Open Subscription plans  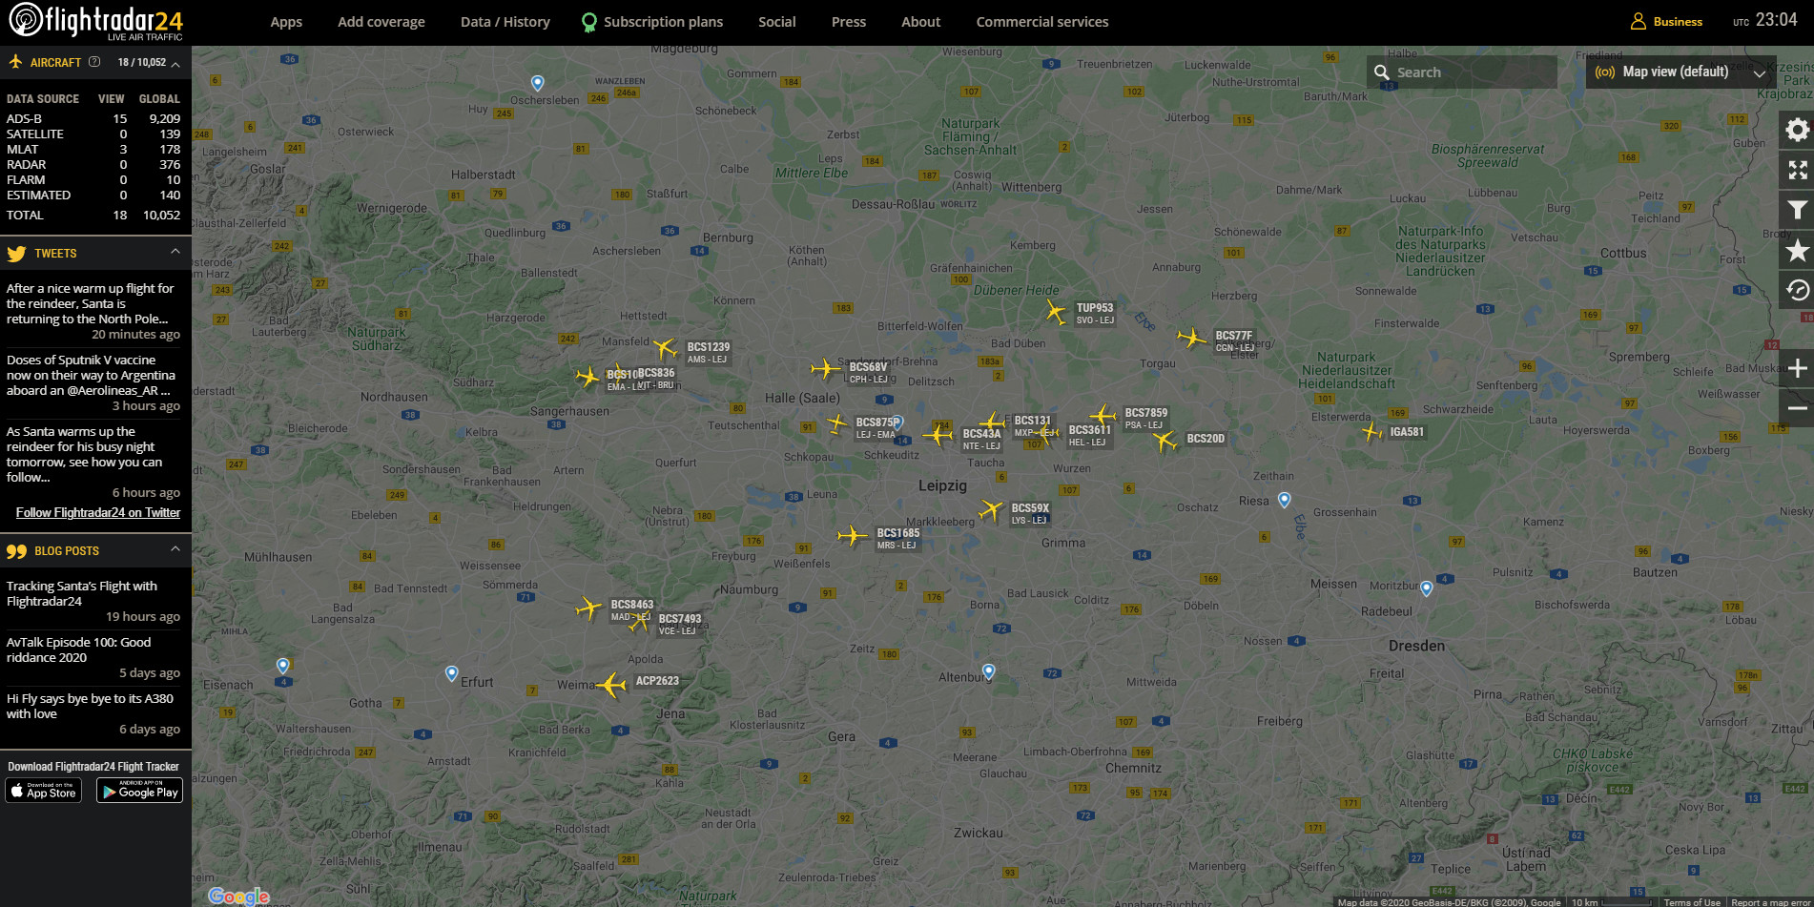click(652, 21)
